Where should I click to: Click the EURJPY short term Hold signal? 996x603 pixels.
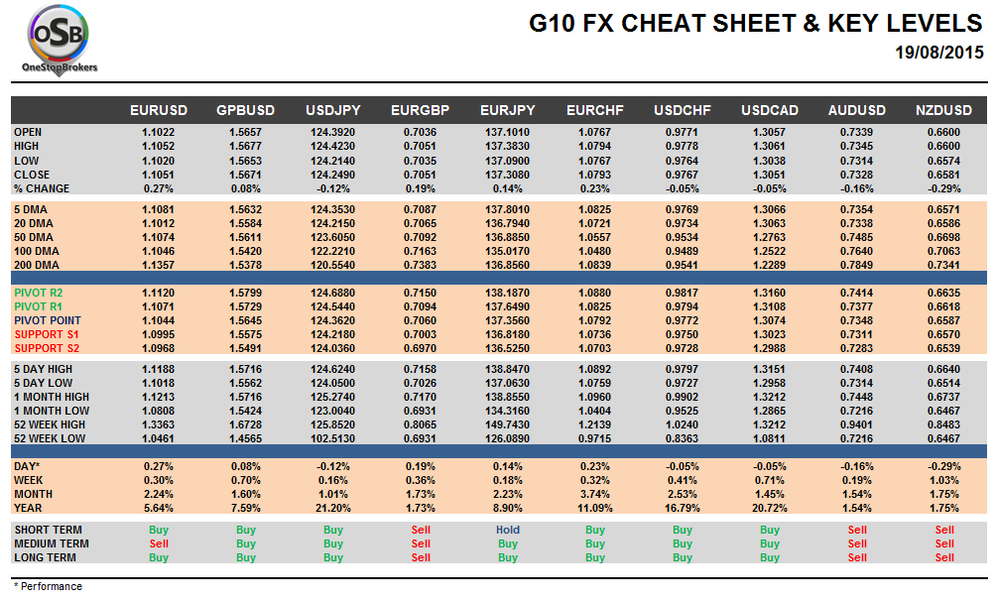[508, 530]
